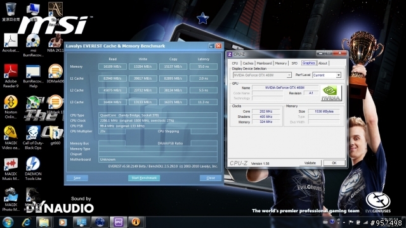Open the Call of Duty Black Ops shortcut
The height and width of the screenshot is (228, 406).
(x=33, y=137)
